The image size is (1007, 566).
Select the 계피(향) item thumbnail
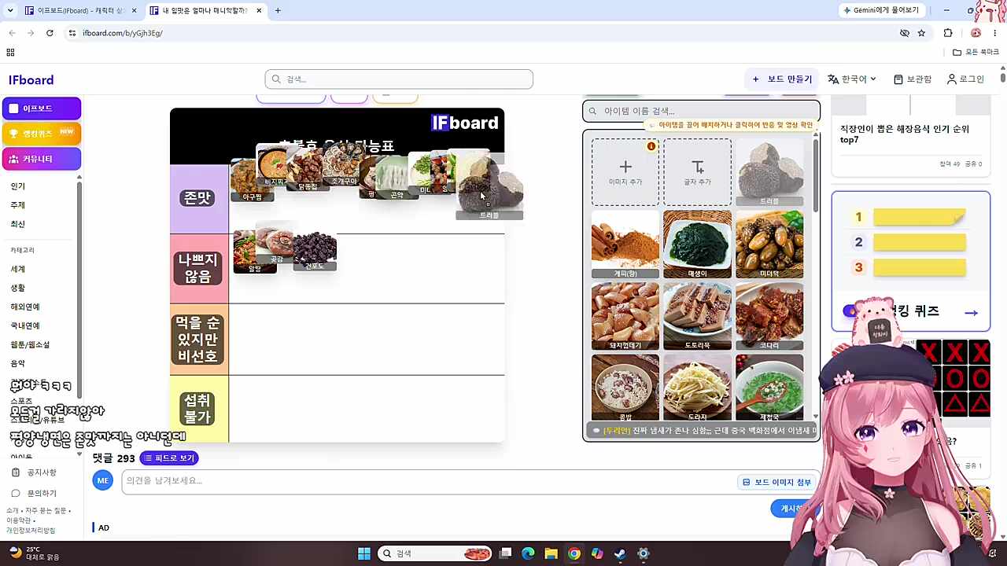click(x=625, y=244)
